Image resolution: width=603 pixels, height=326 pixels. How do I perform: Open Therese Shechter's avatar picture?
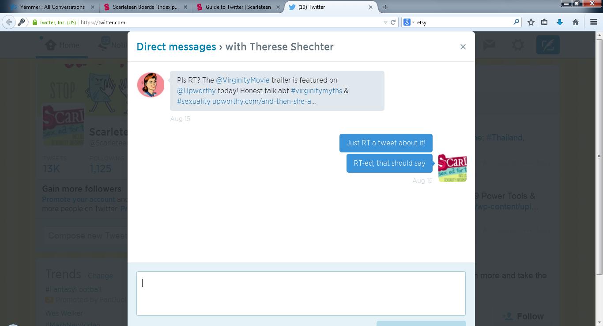(x=151, y=85)
